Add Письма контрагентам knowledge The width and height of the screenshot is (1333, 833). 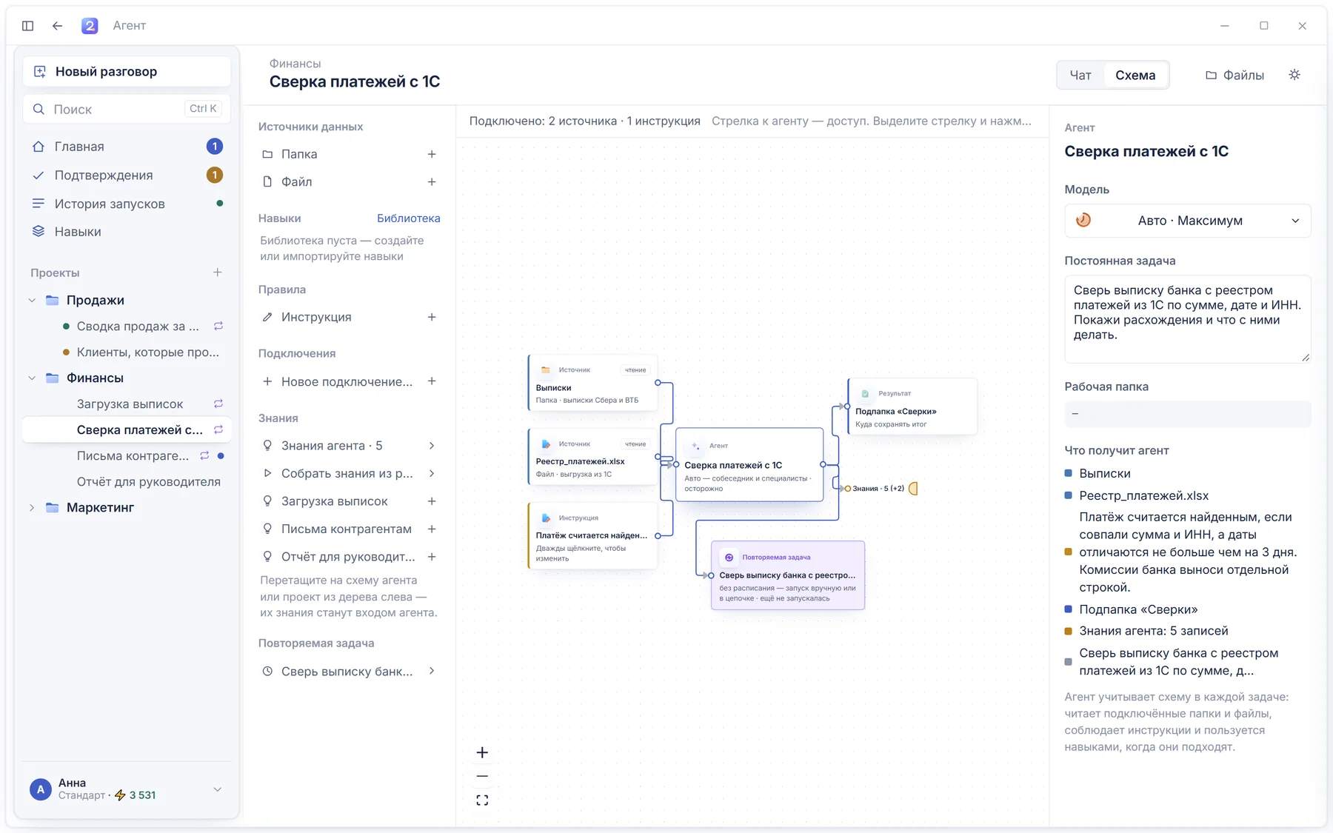(x=432, y=529)
